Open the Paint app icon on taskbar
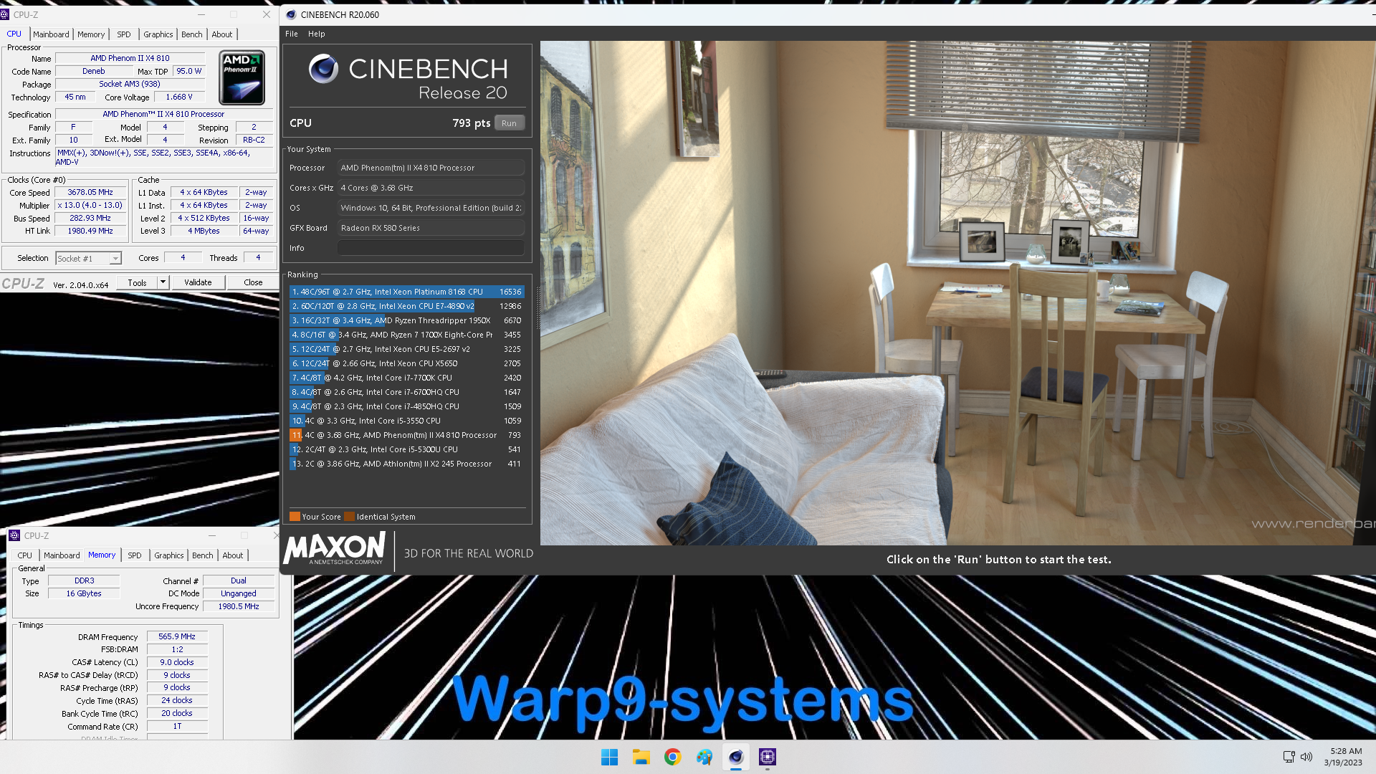The height and width of the screenshot is (774, 1376). [704, 757]
